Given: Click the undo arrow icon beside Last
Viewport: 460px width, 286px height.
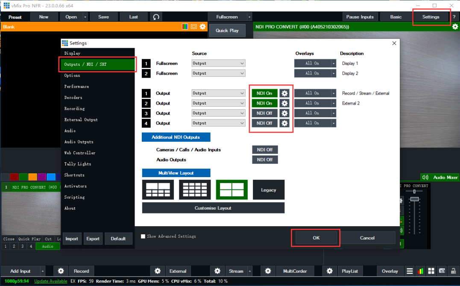Looking at the screenshot, I should tap(156, 17).
